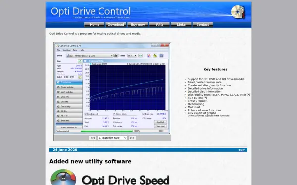Click the Disc refresh icon
The width and height of the screenshot is (297, 185).
pyautogui.click(x=80, y=61)
